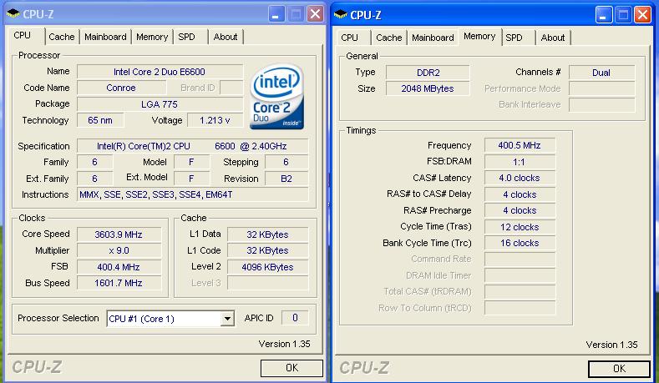Close the left CPU-Z window
This screenshot has width=659, height=383.
[315, 14]
